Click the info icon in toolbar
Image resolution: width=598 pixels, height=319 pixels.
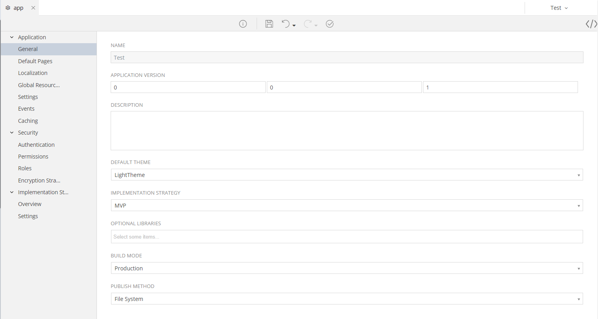(243, 24)
